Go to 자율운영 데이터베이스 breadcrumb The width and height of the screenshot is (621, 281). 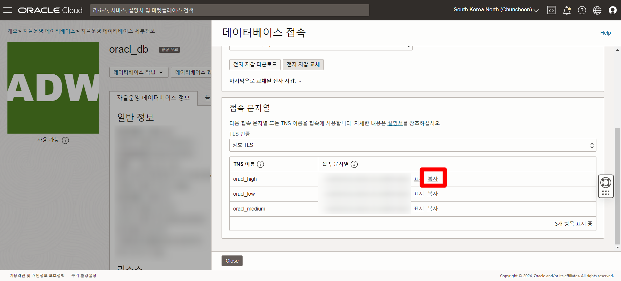point(49,31)
